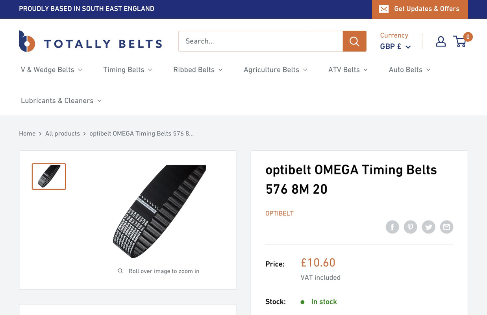
Task: Click the Totally Belts logo
Action: point(90,41)
